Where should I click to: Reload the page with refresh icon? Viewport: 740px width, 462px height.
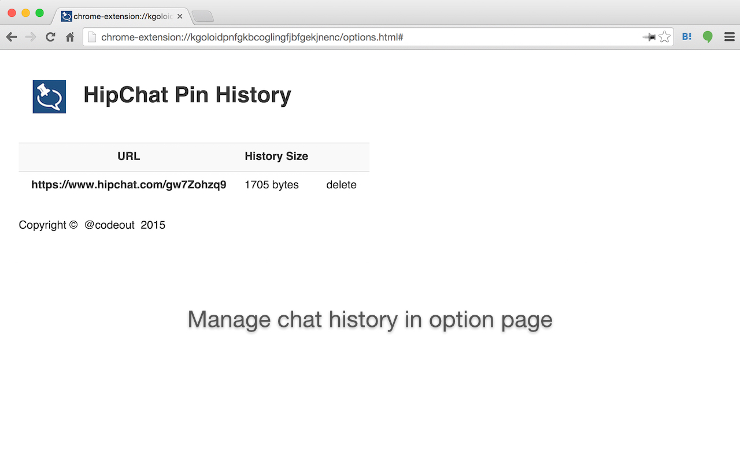pos(50,37)
